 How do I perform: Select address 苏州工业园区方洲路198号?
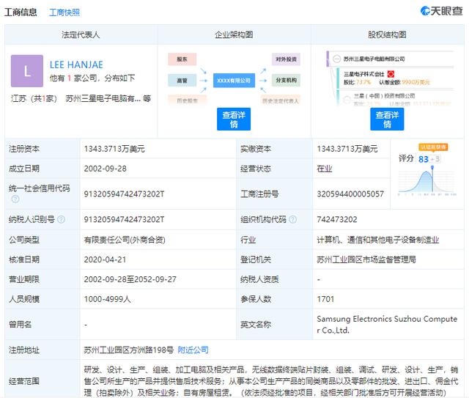pyautogui.click(x=129, y=350)
